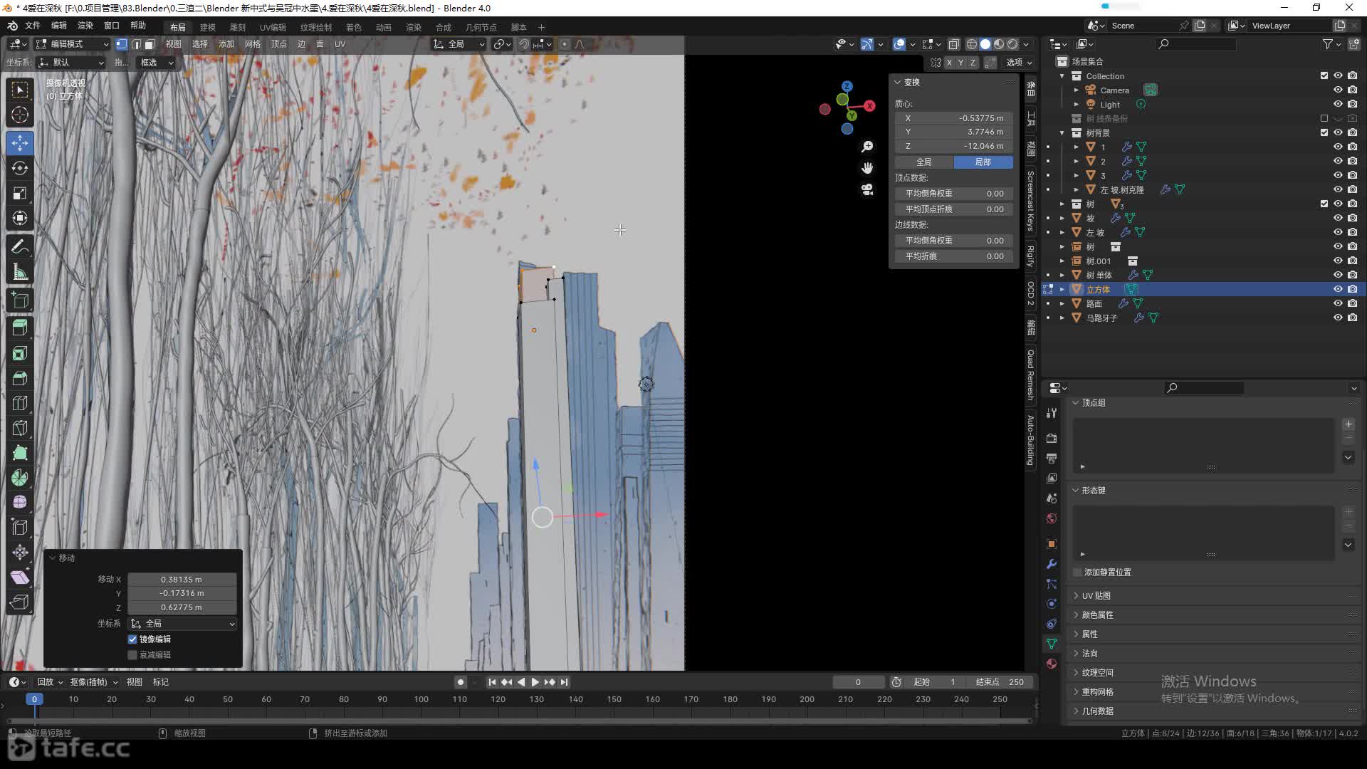Click the 平均折痕 value slider

click(x=954, y=256)
